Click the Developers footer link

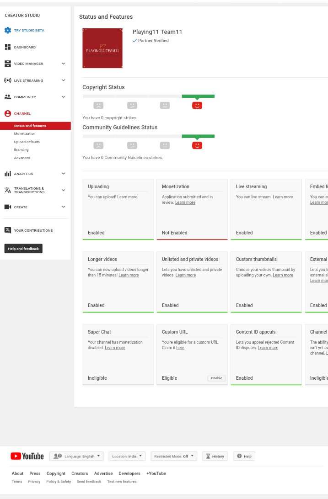coord(129,473)
